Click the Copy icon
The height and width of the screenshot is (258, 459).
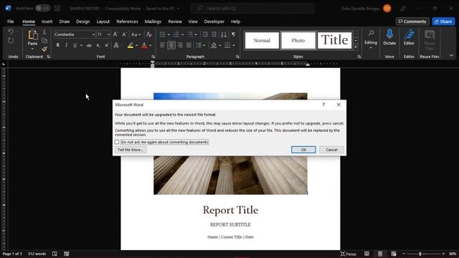44,41
